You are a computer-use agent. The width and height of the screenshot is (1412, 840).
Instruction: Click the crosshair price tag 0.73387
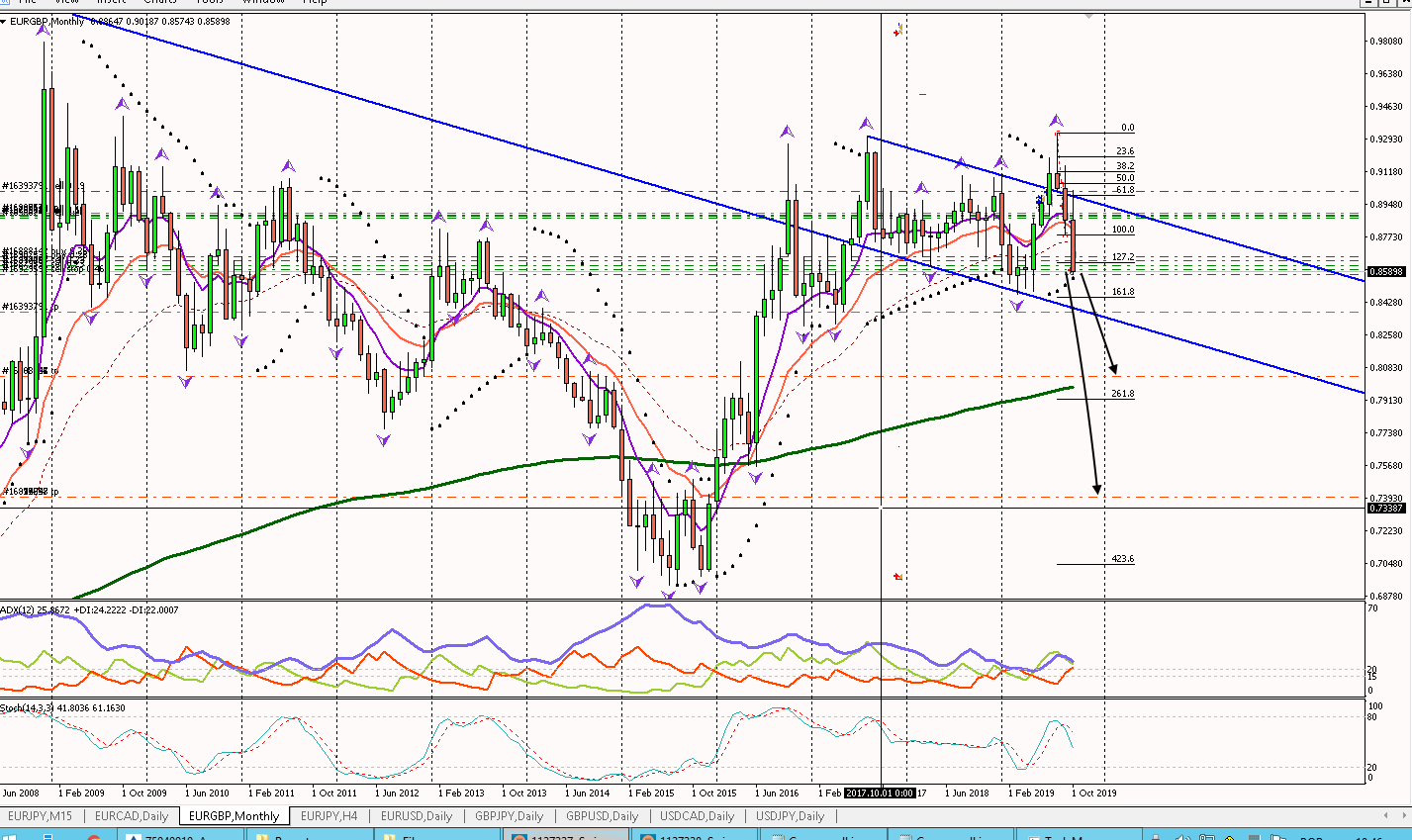pyautogui.click(x=1386, y=508)
